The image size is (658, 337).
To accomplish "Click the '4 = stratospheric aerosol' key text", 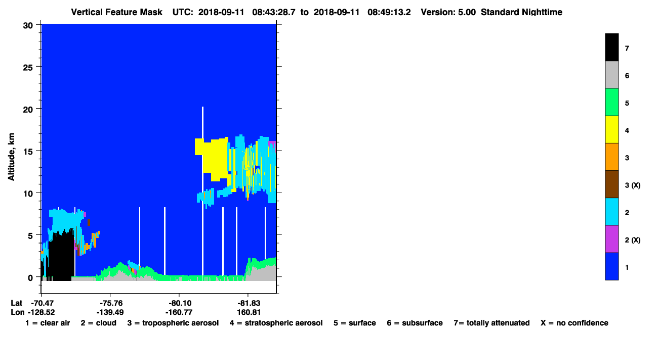I will 276,323.
